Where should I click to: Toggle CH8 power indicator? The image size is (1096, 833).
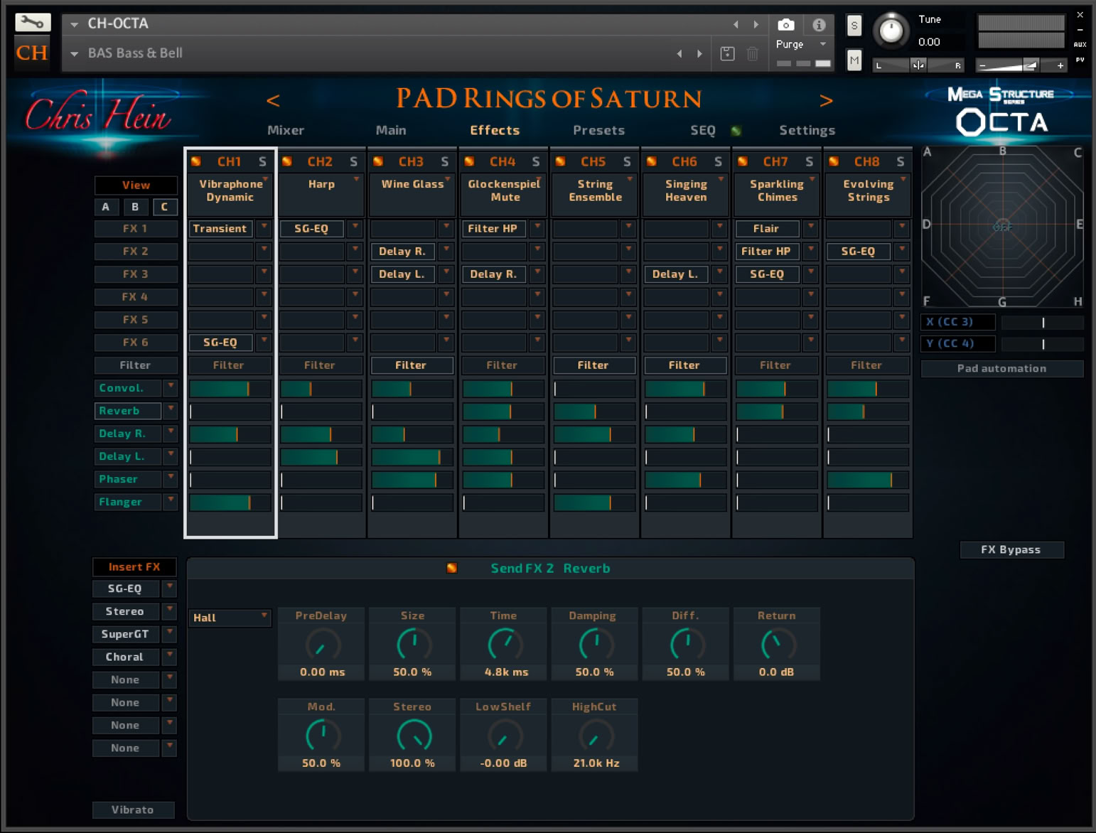pyautogui.click(x=834, y=161)
